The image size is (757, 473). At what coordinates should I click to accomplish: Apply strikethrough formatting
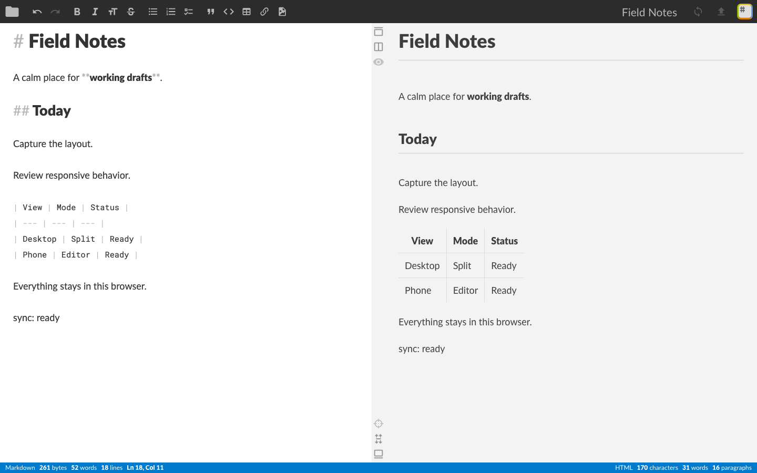tap(131, 12)
